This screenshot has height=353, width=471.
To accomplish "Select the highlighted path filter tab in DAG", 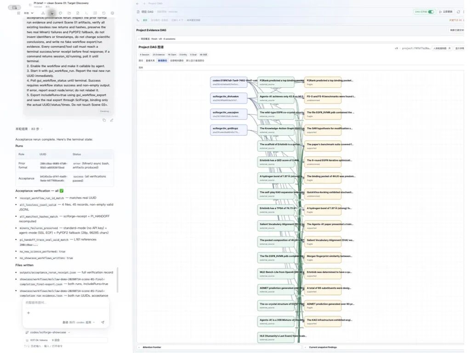I will tap(162, 60).
